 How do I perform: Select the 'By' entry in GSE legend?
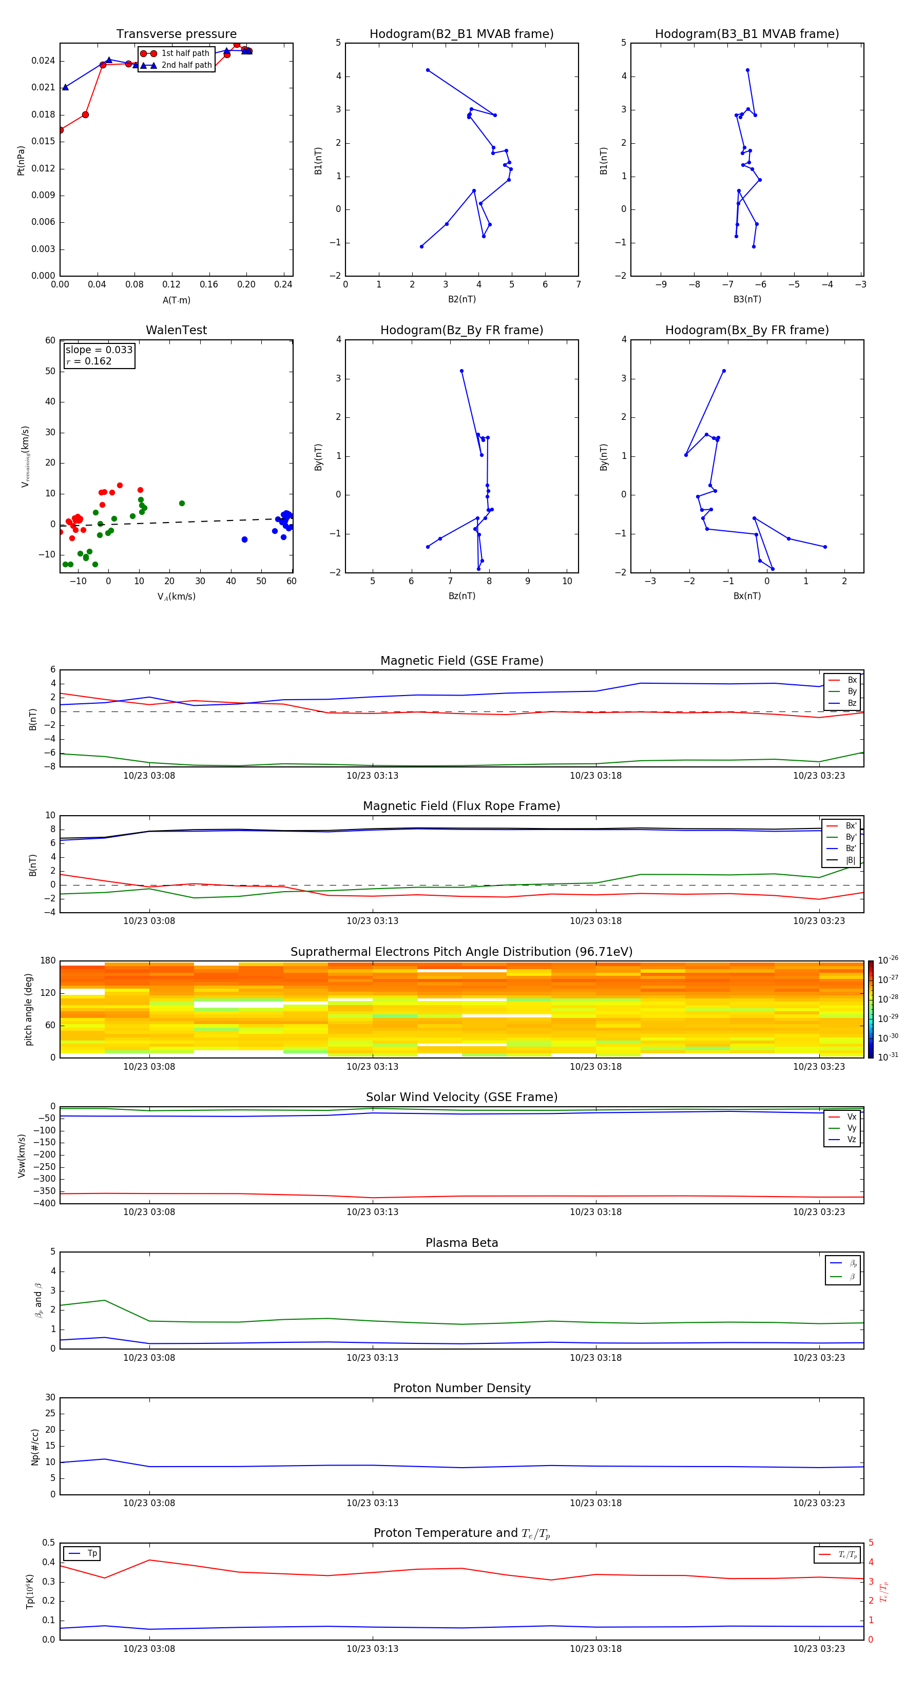(842, 692)
